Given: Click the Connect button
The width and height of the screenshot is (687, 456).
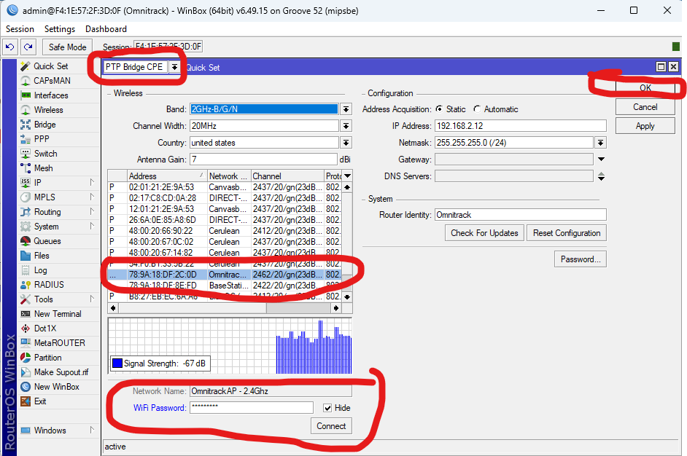Looking at the screenshot, I should pyautogui.click(x=331, y=426).
